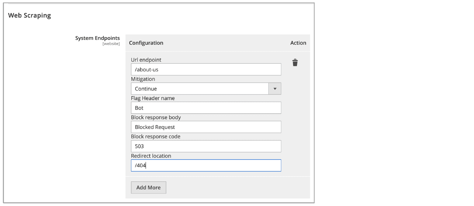This screenshot has height=206, width=474.
Task: Click the Block response body text field
Action: [206, 127]
